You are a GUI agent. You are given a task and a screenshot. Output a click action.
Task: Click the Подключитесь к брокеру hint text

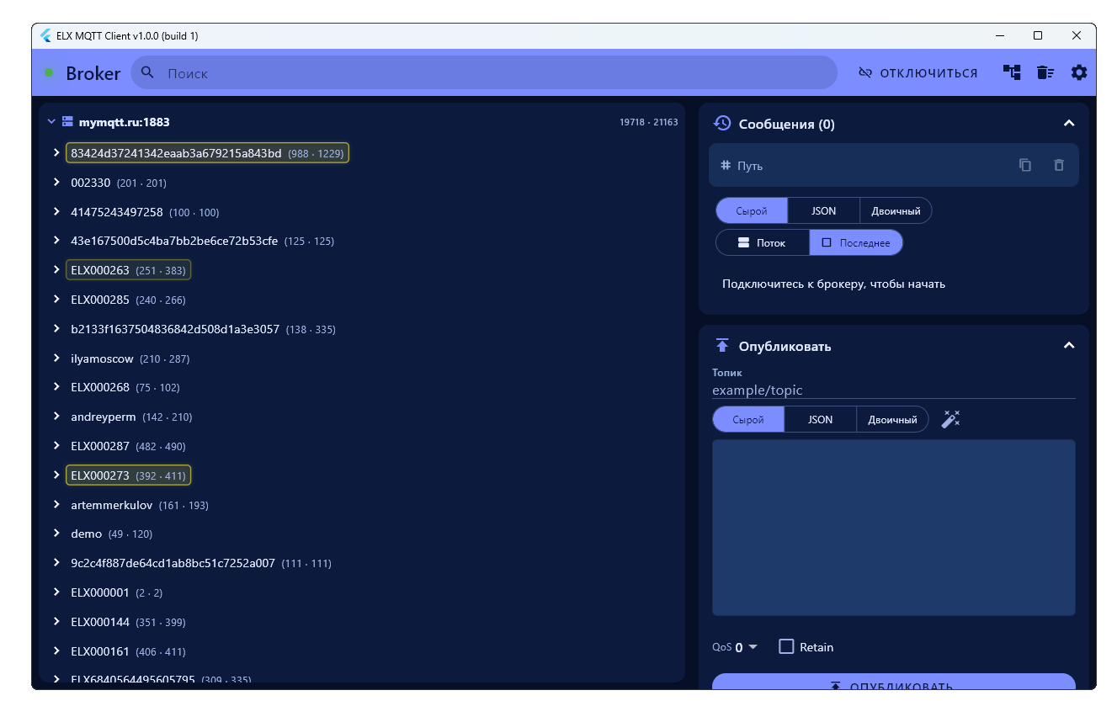coord(833,284)
